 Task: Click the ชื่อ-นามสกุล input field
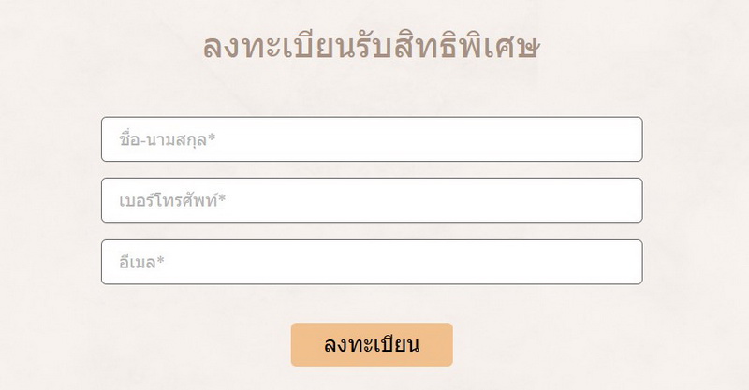point(372,139)
